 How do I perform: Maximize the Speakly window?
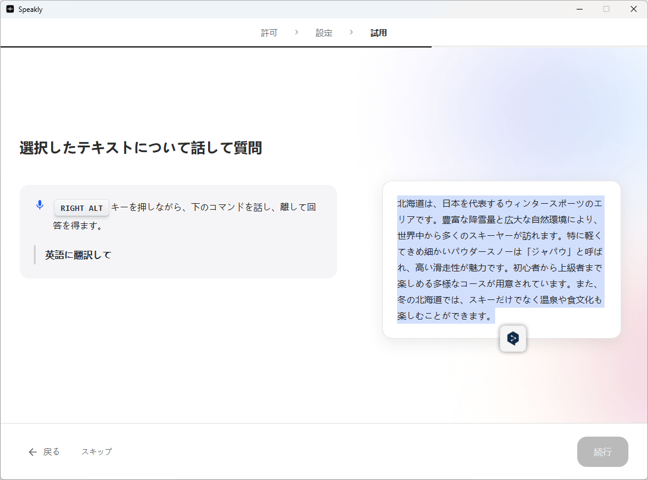(x=606, y=10)
